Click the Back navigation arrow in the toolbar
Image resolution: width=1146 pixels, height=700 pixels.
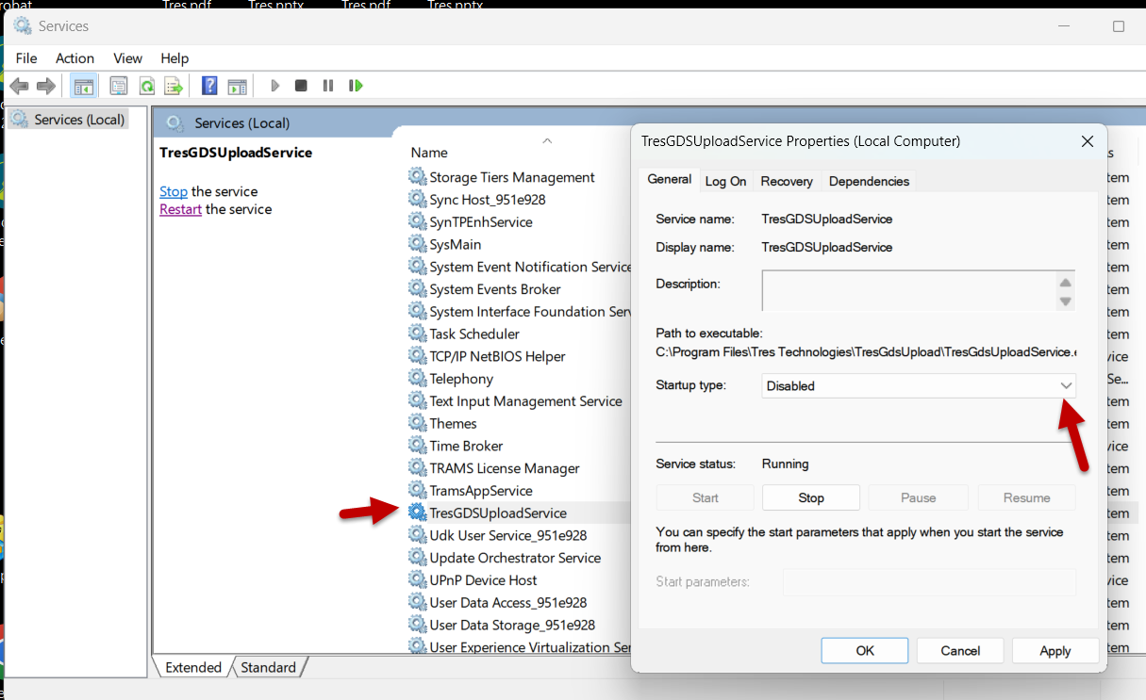[x=19, y=85]
